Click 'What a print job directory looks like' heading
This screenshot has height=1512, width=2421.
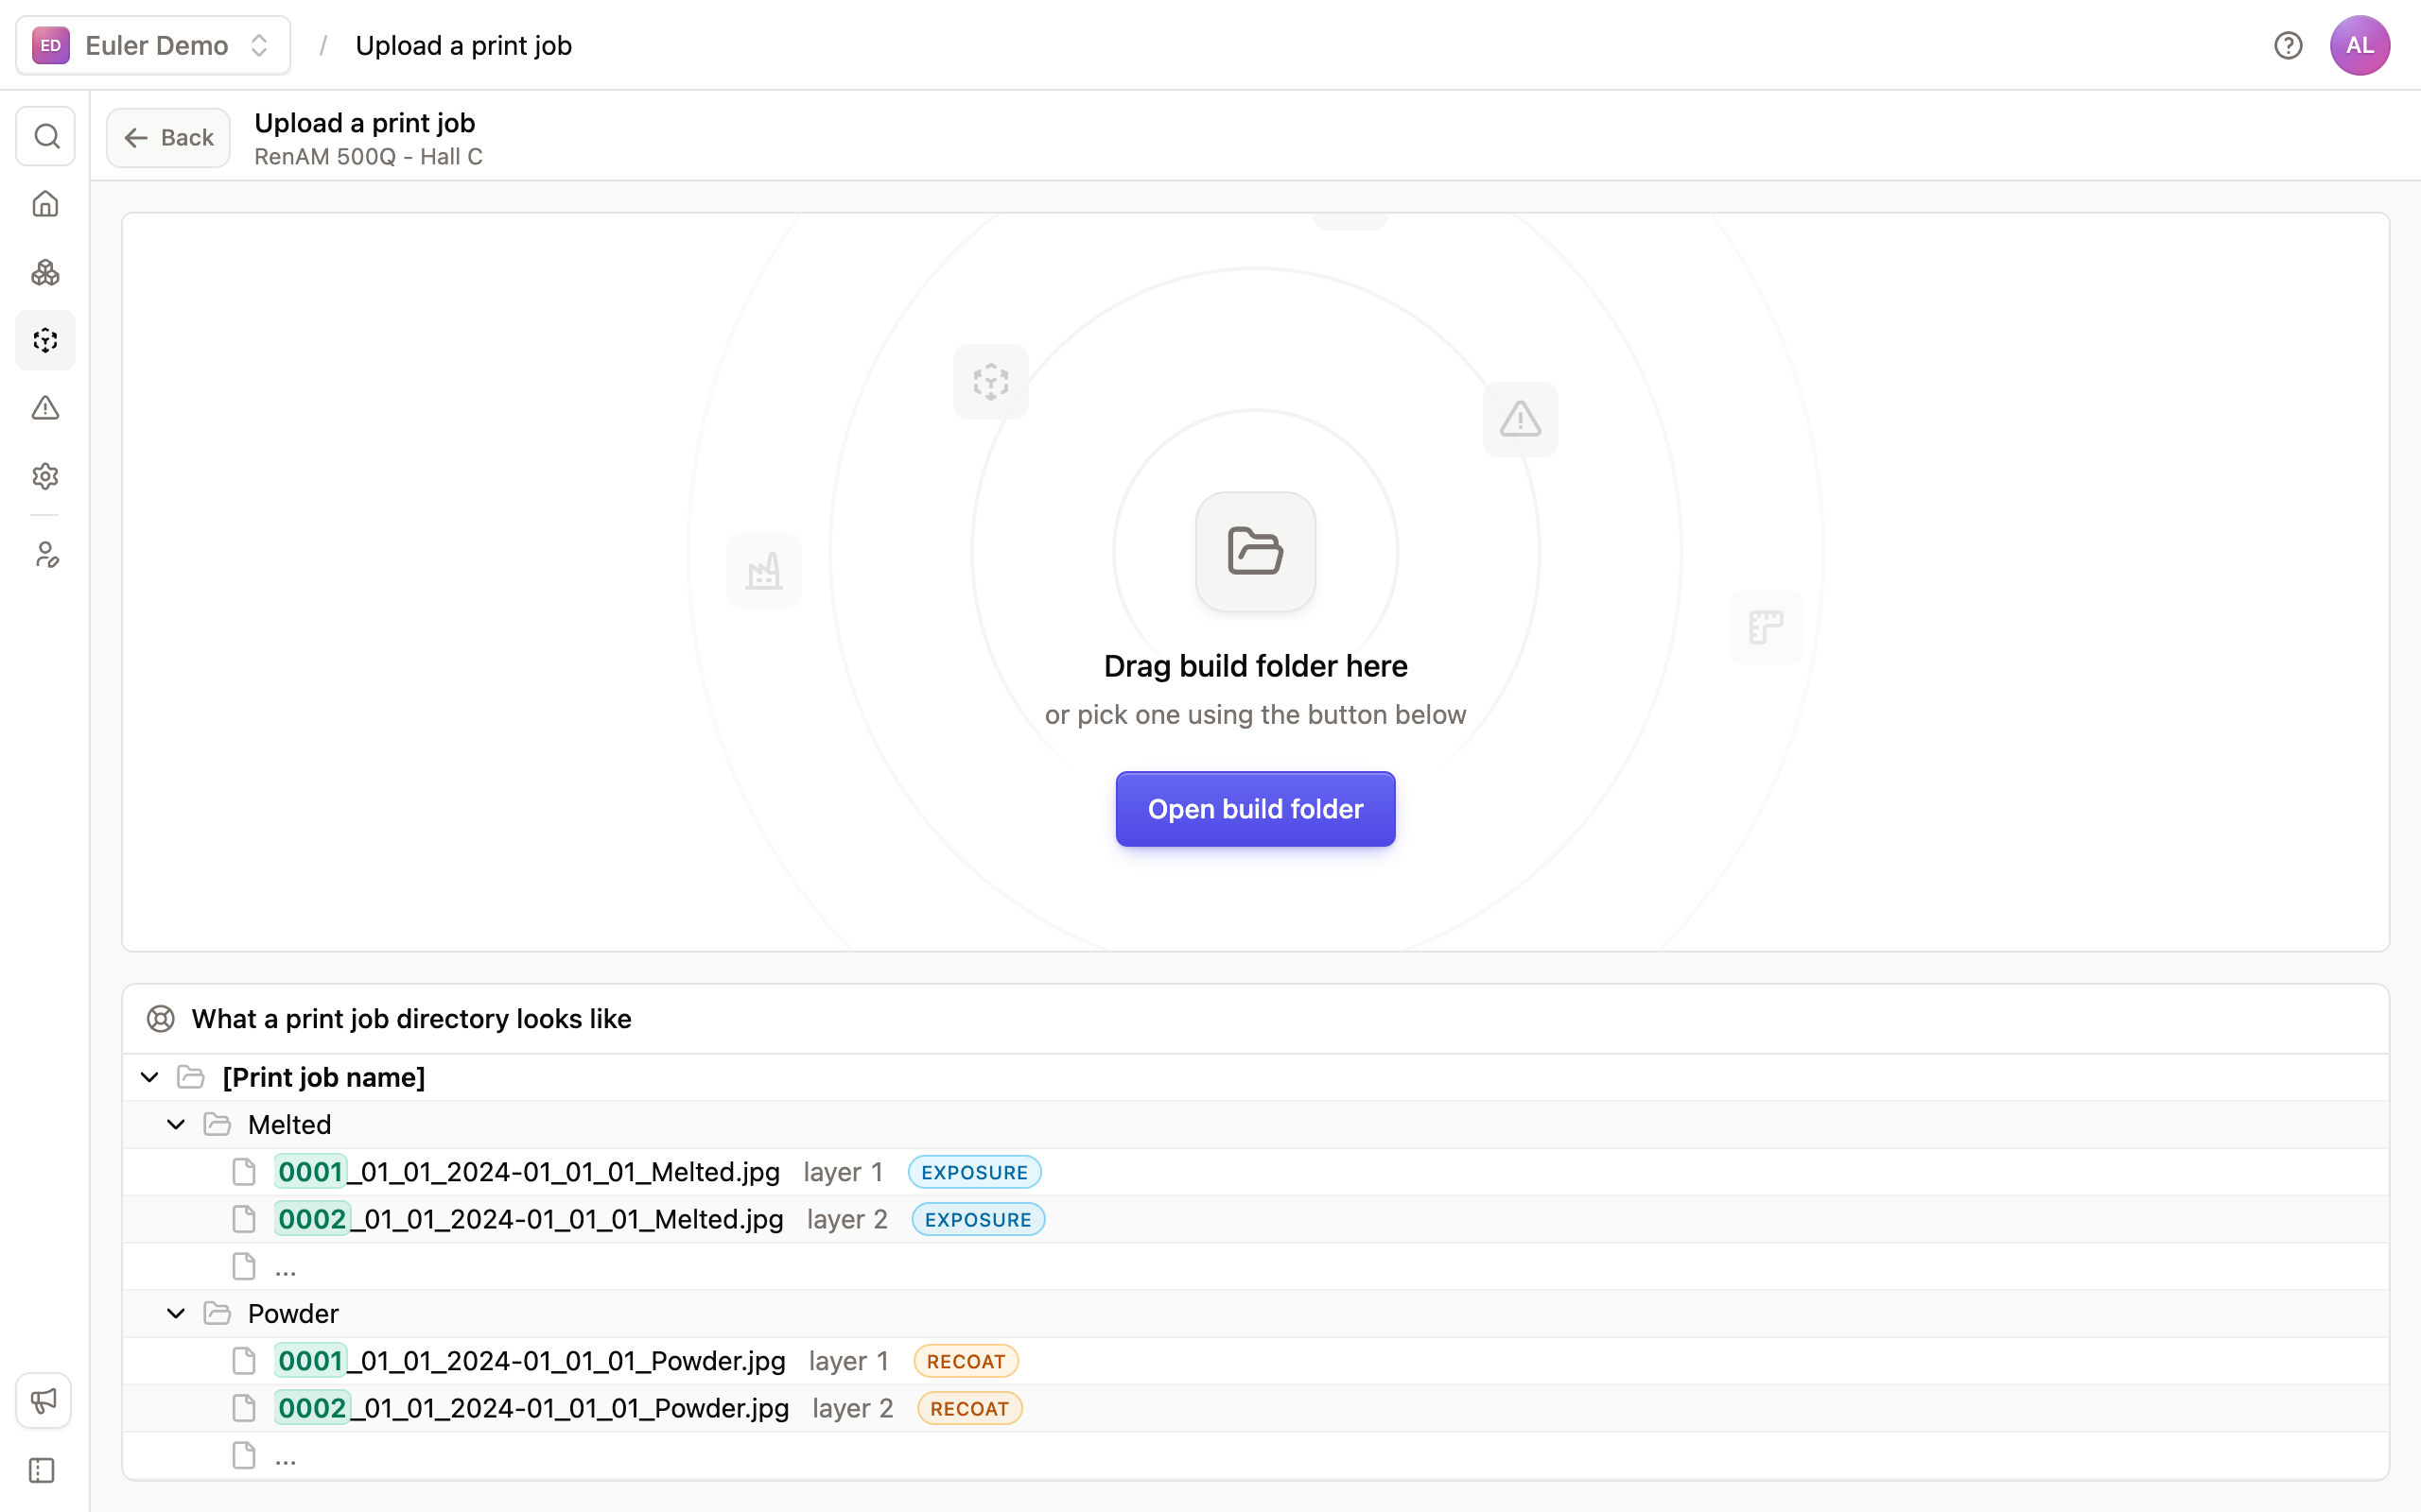tap(411, 1019)
